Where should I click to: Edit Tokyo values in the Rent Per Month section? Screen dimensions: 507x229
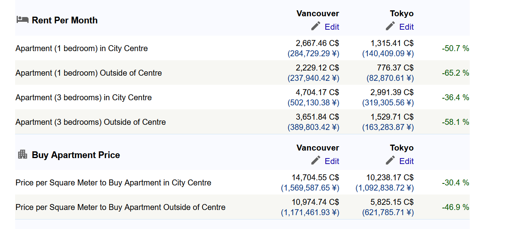click(406, 27)
